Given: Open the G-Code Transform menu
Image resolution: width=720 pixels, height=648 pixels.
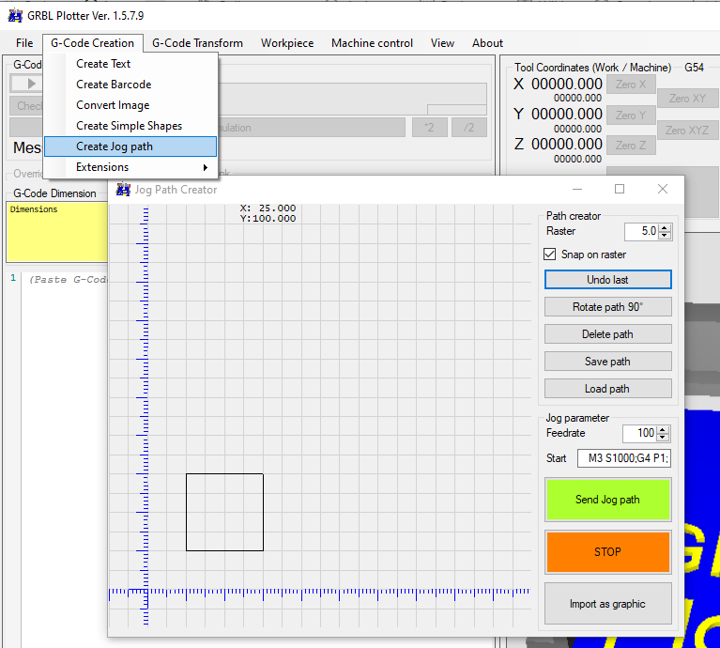Looking at the screenshot, I should click(197, 43).
